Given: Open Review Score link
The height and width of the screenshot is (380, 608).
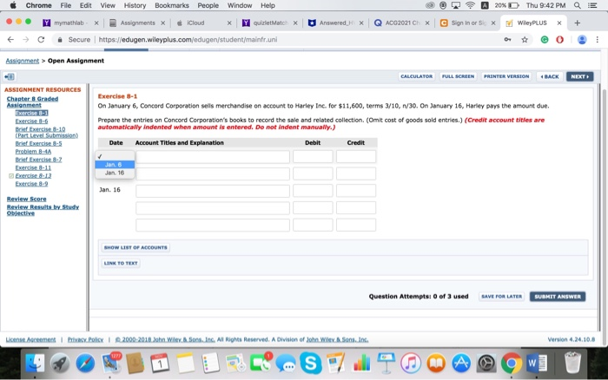Looking at the screenshot, I should (26, 199).
